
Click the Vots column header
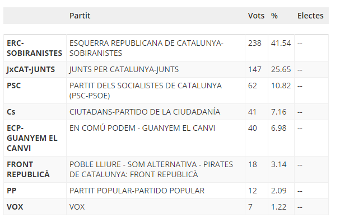(x=256, y=16)
